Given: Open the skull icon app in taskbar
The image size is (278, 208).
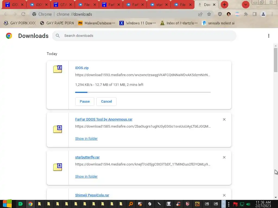Looking at the screenshot, I should pyautogui.click(x=169, y=204).
